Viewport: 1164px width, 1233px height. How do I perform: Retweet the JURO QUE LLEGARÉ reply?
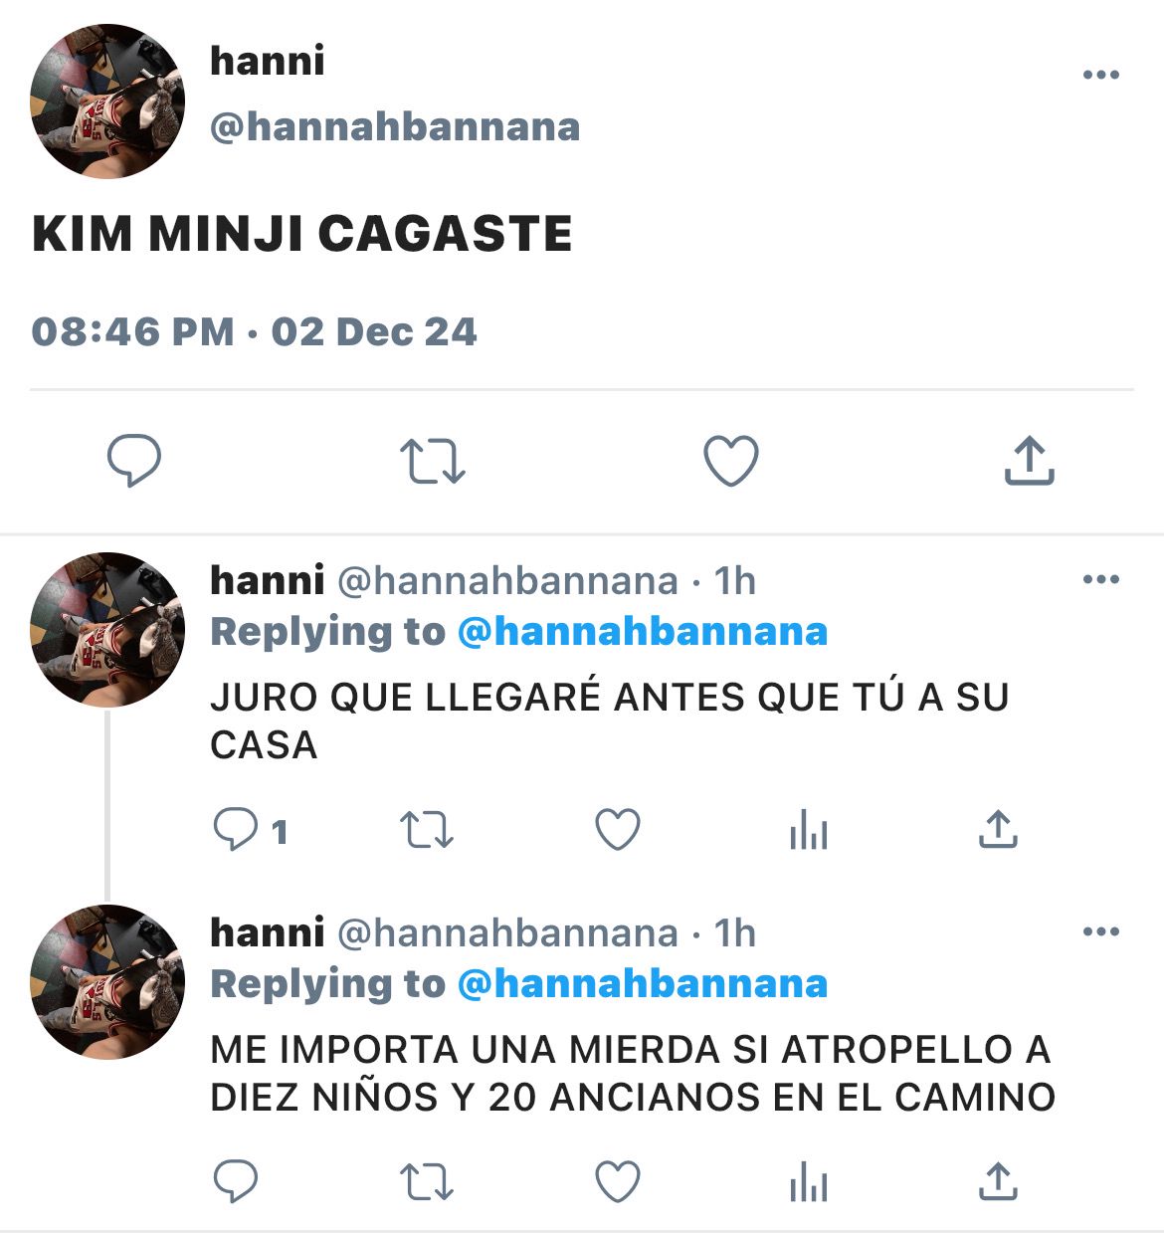426,830
